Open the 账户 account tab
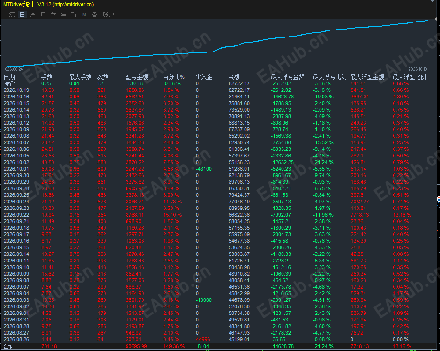440x351 pixels. point(108,15)
